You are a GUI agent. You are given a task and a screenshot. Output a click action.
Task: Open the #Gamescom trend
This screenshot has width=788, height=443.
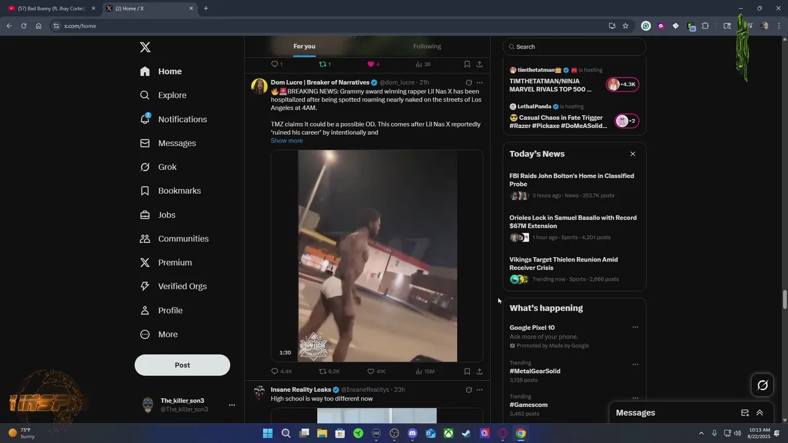tap(529, 405)
